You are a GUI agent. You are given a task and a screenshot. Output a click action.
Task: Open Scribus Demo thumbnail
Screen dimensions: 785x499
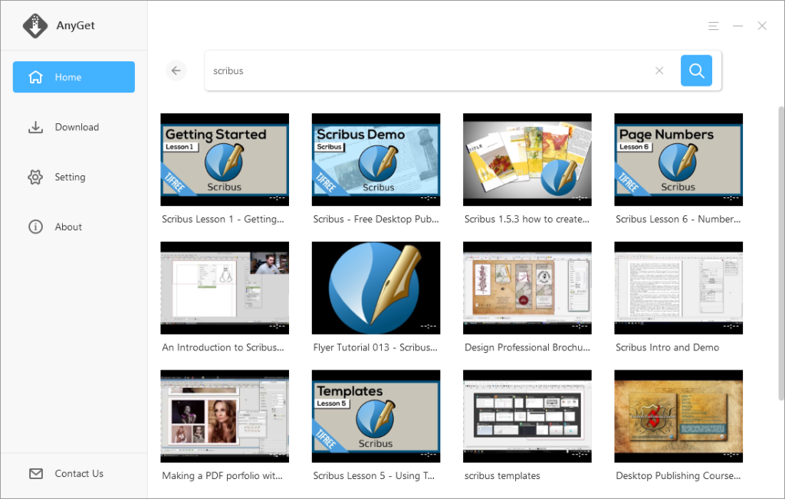click(376, 159)
